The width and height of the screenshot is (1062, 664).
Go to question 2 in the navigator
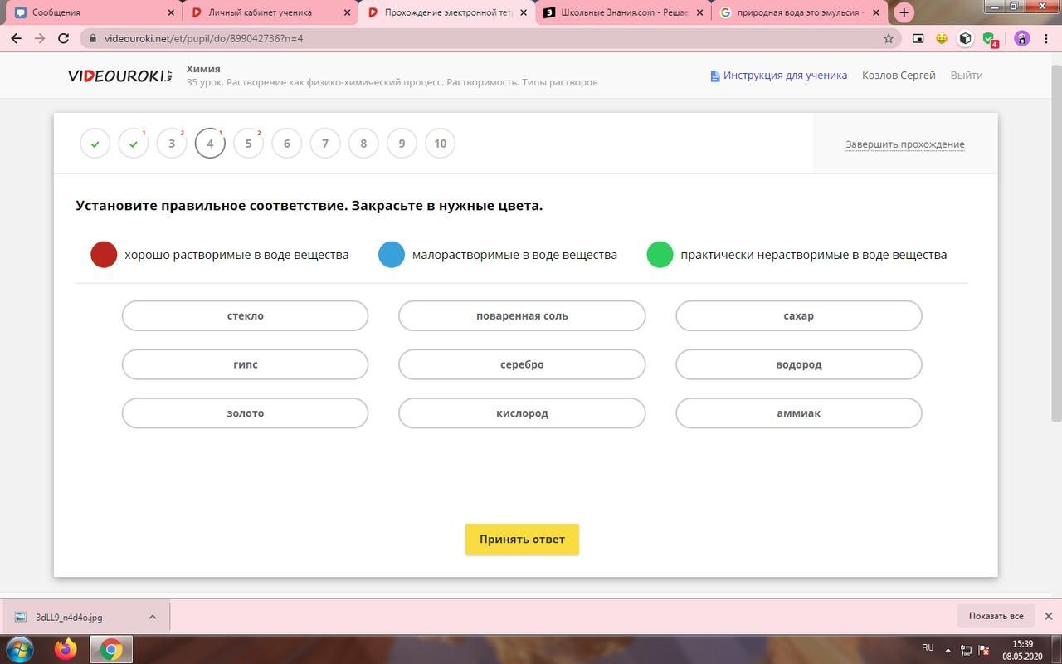tap(134, 144)
